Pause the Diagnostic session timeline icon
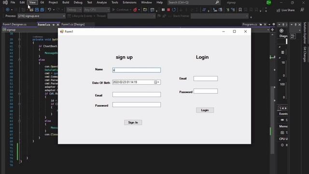This screenshot has height=174, width=309. point(282,52)
